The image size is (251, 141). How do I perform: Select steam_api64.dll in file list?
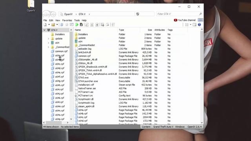pos(86,106)
